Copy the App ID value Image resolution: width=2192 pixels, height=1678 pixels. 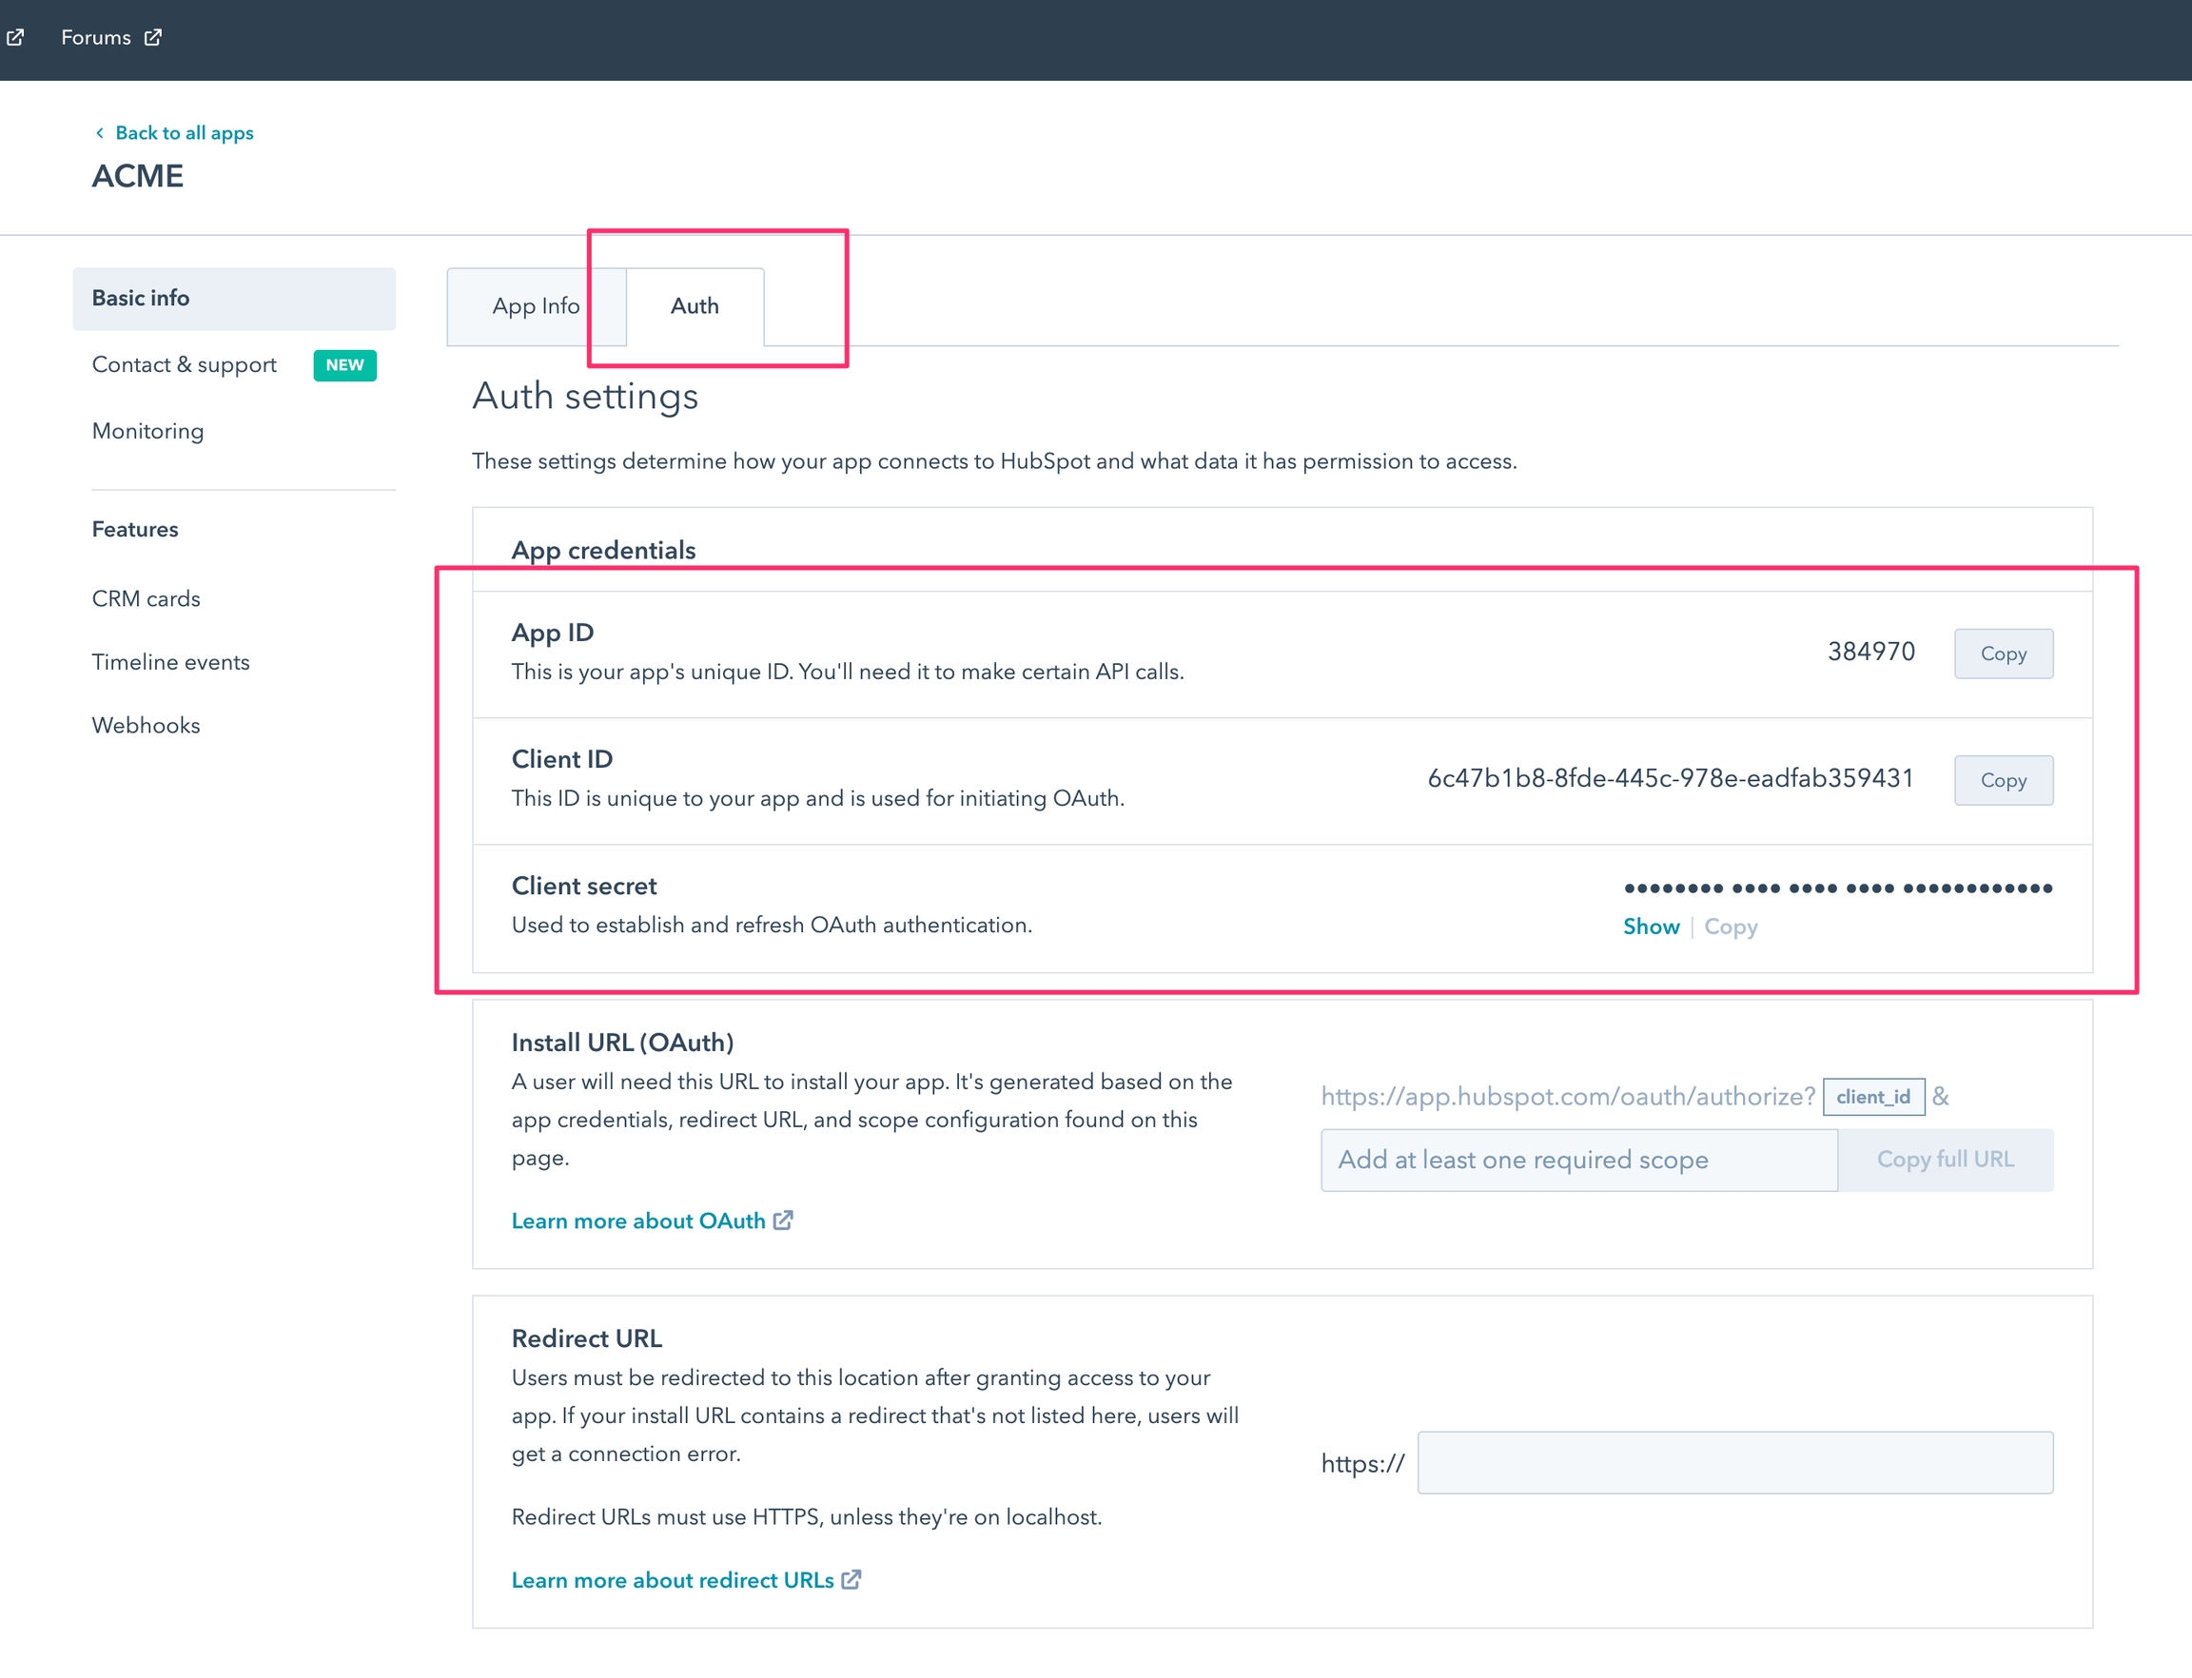click(2004, 654)
